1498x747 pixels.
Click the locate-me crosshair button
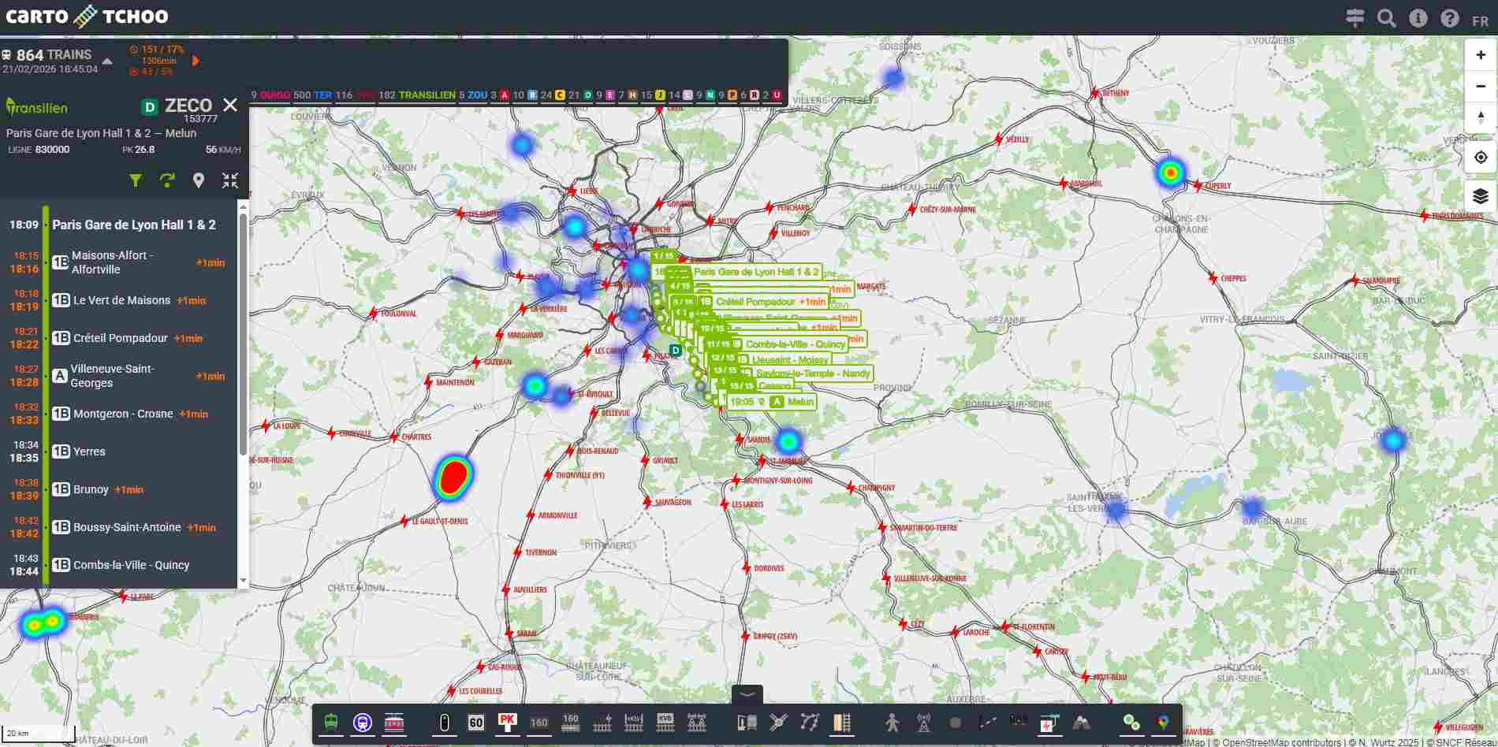(x=1480, y=158)
